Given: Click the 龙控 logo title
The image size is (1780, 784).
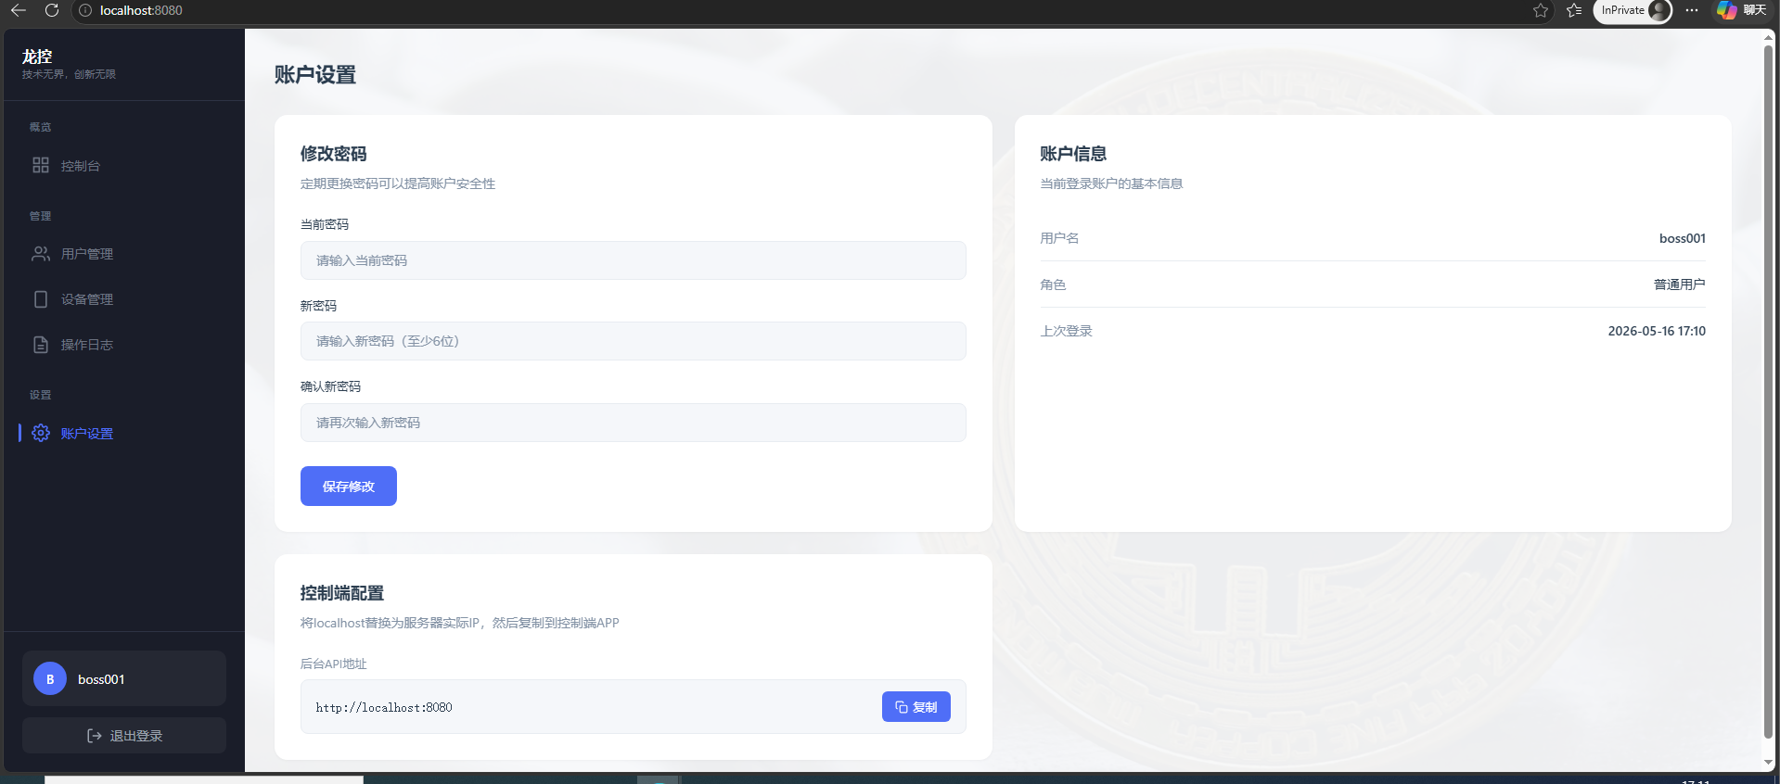Looking at the screenshot, I should (x=37, y=57).
